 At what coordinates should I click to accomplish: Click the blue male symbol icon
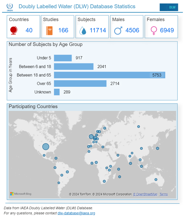pos(118,31)
